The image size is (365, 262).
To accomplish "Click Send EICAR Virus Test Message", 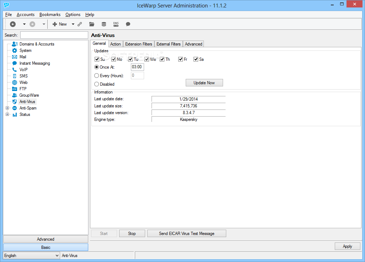I will coord(186,233).
